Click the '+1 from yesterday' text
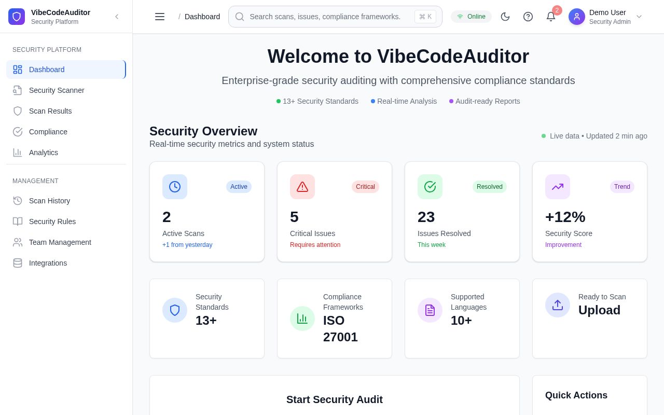This screenshot has height=415, width=664. pyautogui.click(x=187, y=245)
